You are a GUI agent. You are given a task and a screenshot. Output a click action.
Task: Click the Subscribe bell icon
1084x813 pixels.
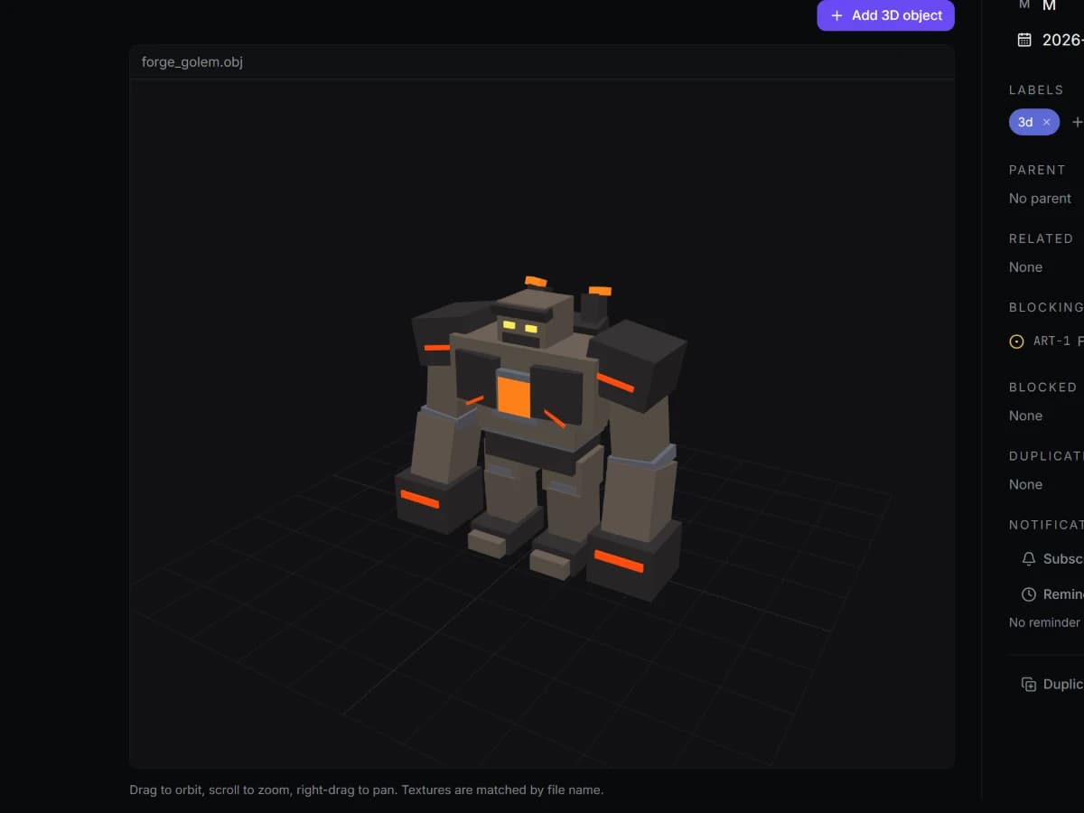[1028, 559]
